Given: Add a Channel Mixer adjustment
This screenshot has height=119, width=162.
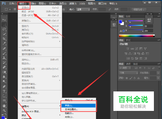Looking at the screenshot, I should tap(143, 54).
